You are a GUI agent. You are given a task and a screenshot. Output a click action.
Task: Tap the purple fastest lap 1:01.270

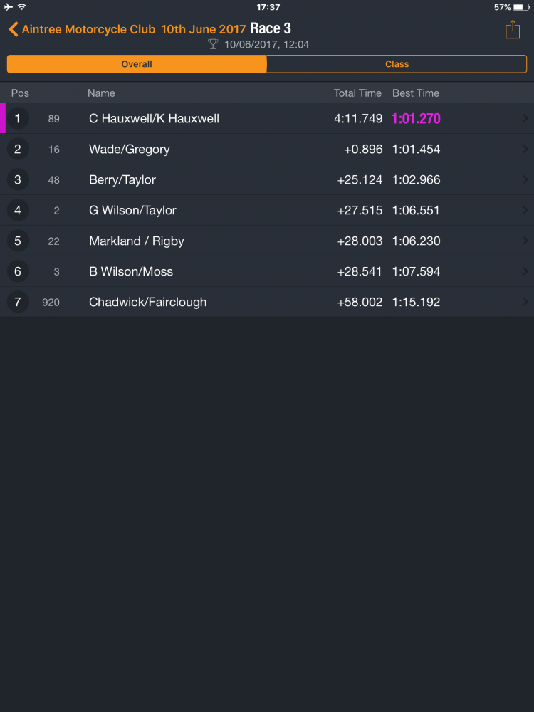[x=416, y=118]
